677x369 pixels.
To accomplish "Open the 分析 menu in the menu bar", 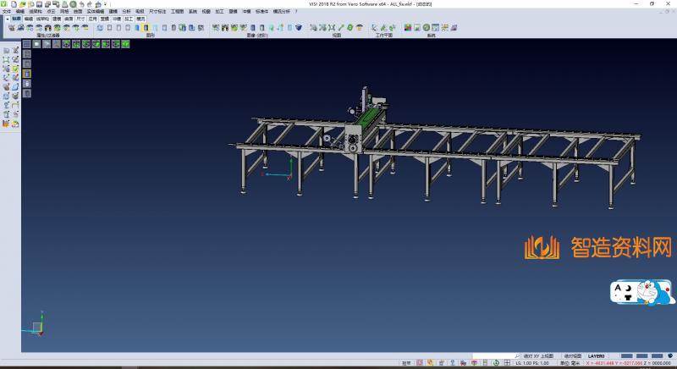I will (x=126, y=11).
